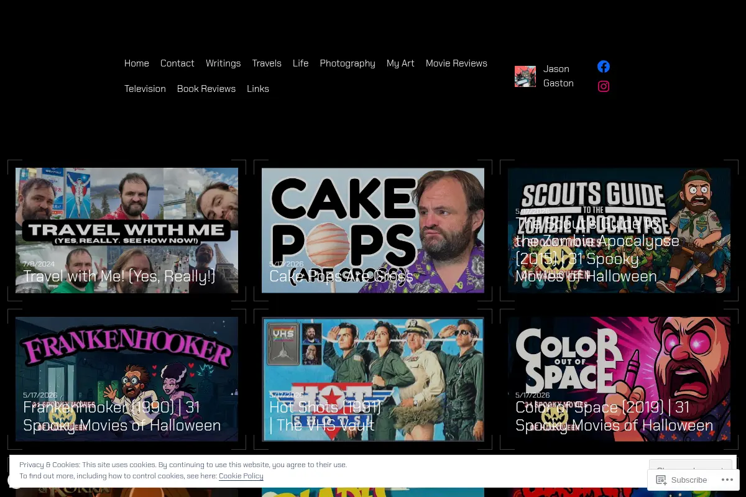
Task: Click the Subscribe button
Action: pos(682,480)
